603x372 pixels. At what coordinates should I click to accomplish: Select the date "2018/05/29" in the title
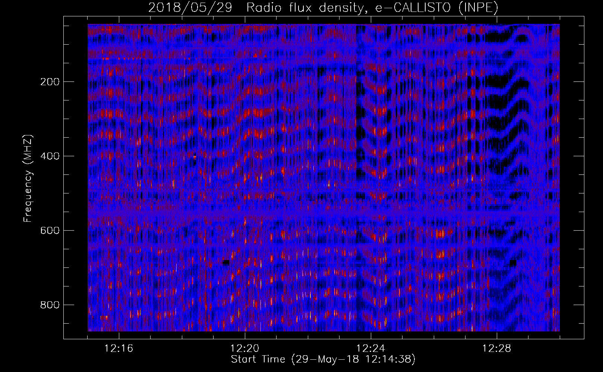click(190, 7)
